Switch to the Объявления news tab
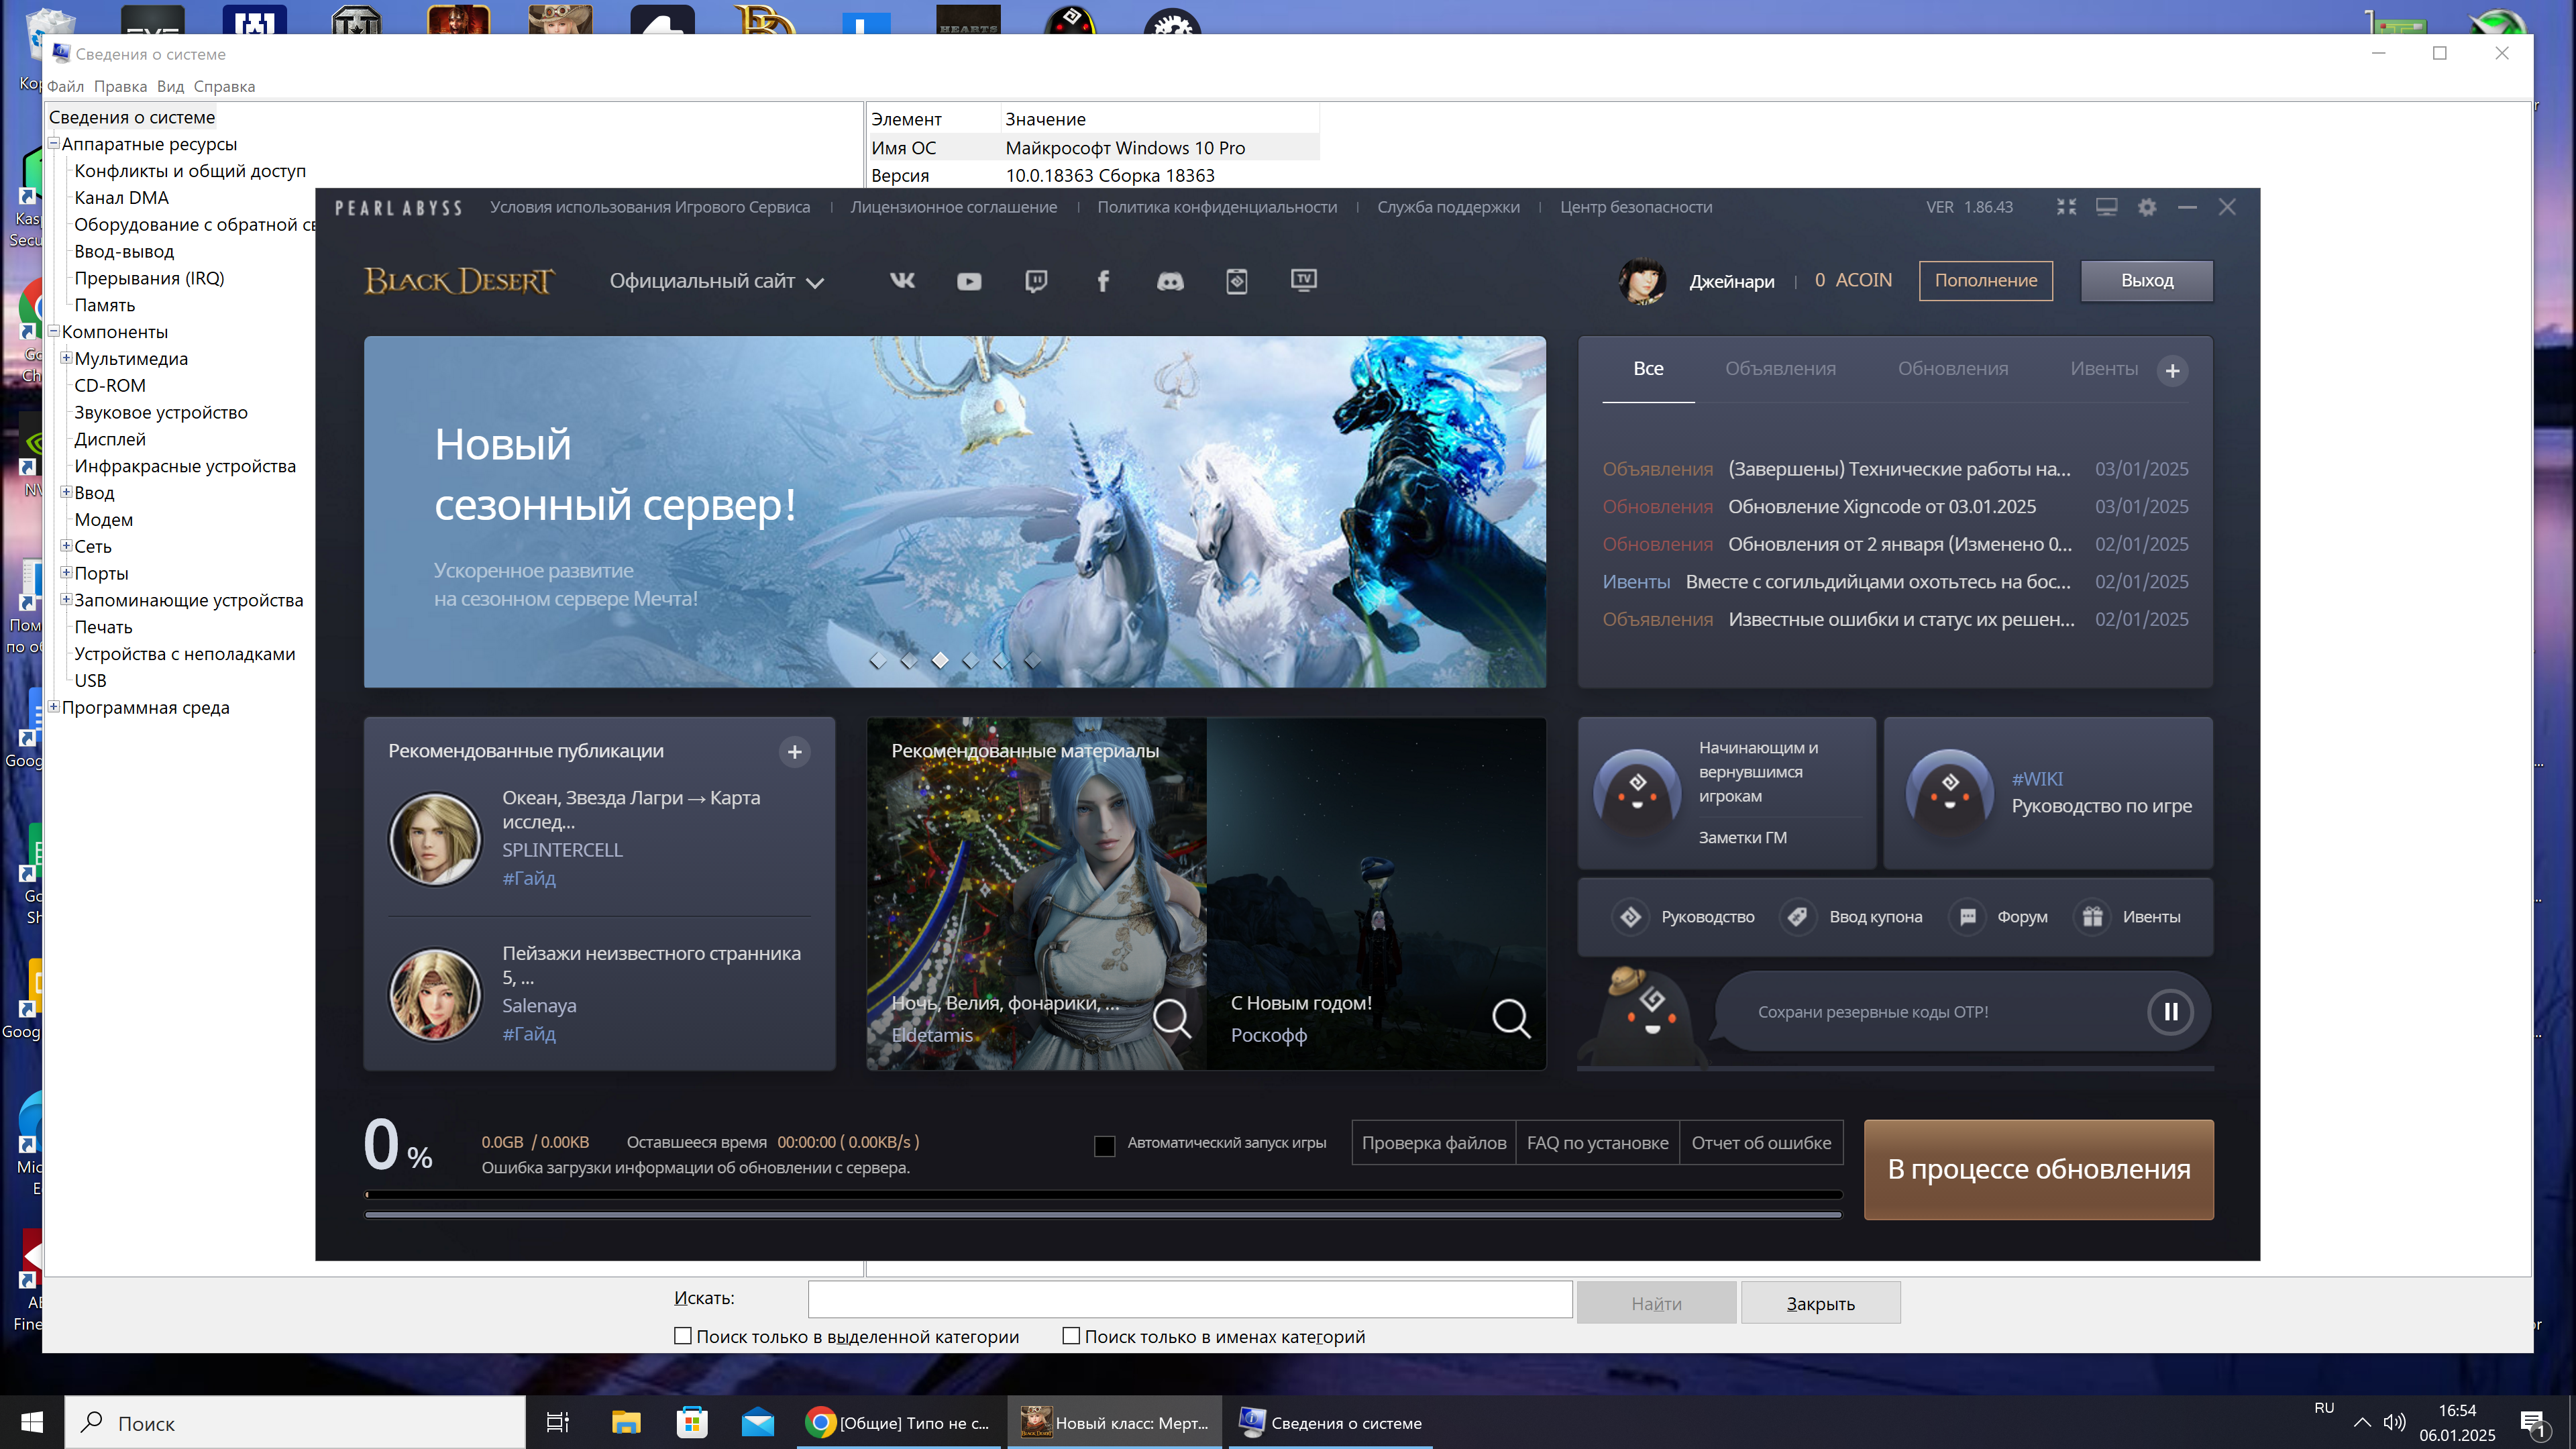 click(1780, 369)
